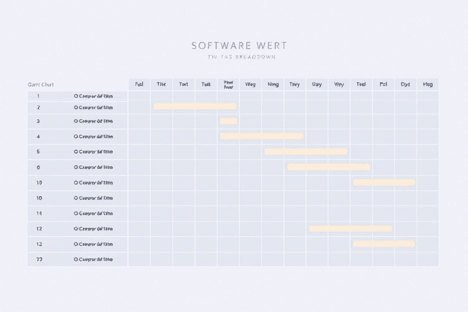Select the task name in row 4
The width and height of the screenshot is (468, 312).
click(95, 136)
